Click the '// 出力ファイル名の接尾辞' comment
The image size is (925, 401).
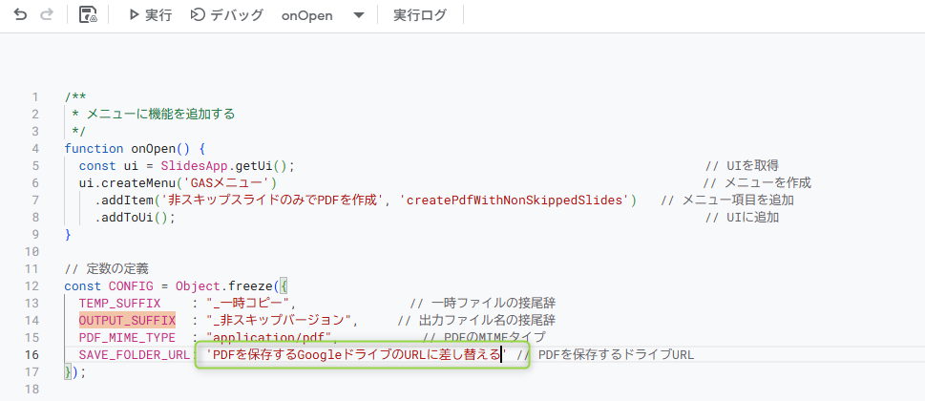[476, 320]
